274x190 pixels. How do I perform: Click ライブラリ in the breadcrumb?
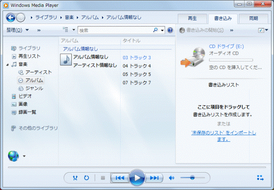(46, 17)
